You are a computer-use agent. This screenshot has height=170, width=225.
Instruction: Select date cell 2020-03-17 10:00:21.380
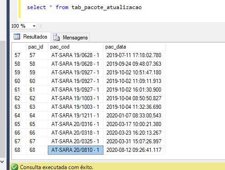134,124
